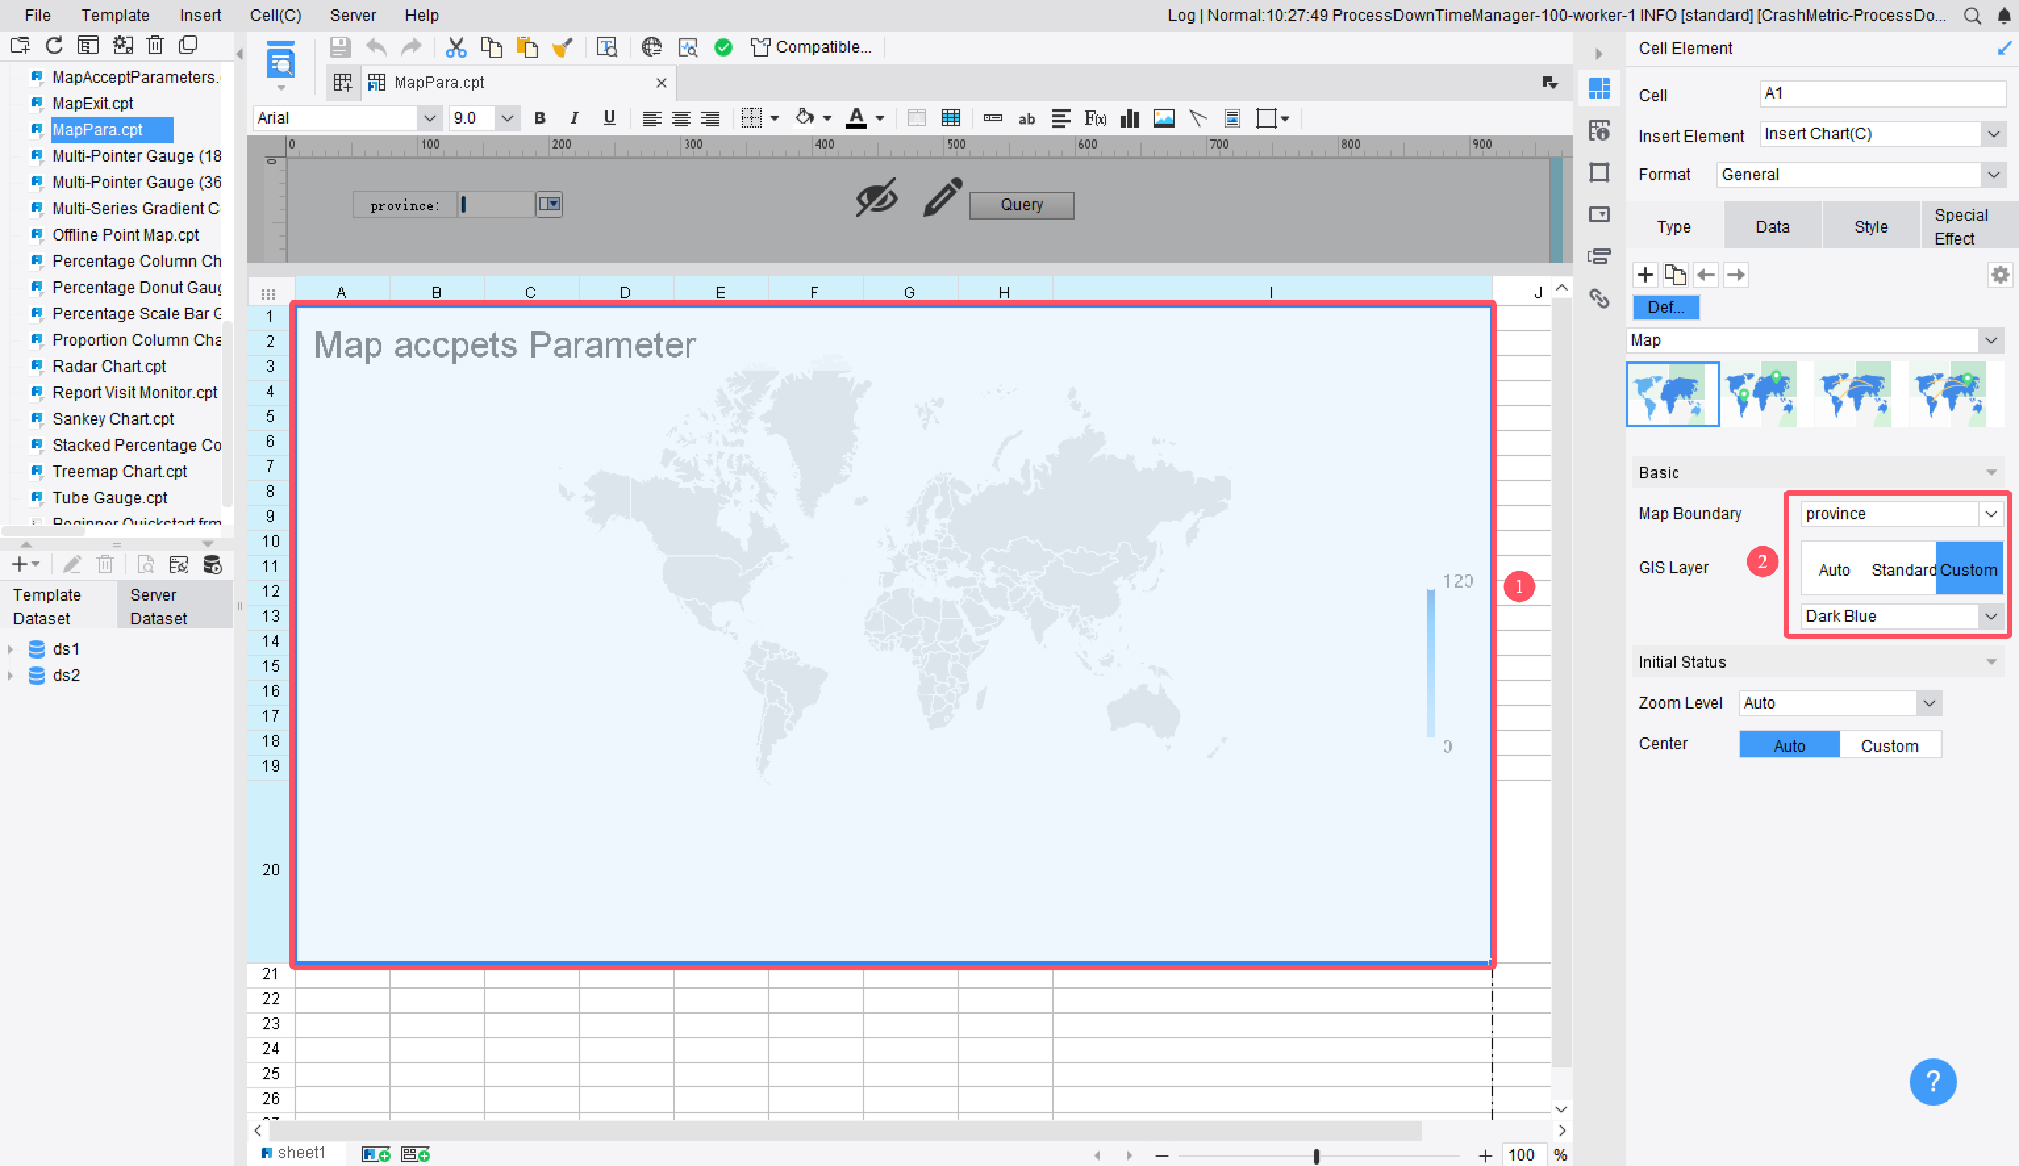The height and width of the screenshot is (1166, 2019).
Task: Click the add chart plus icon
Action: 1645,275
